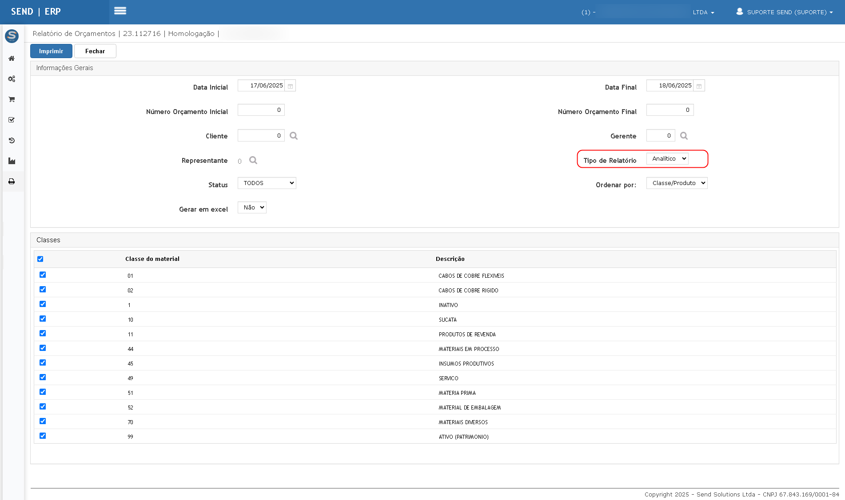Screen dimensions: 845x500
Task: Focus the Cliente code field
Action: point(261,136)
